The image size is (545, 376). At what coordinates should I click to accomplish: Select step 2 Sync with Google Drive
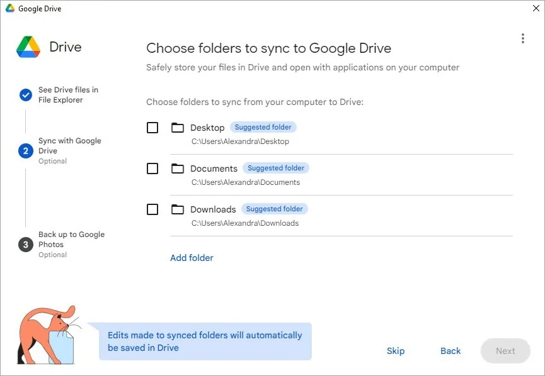click(25, 151)
